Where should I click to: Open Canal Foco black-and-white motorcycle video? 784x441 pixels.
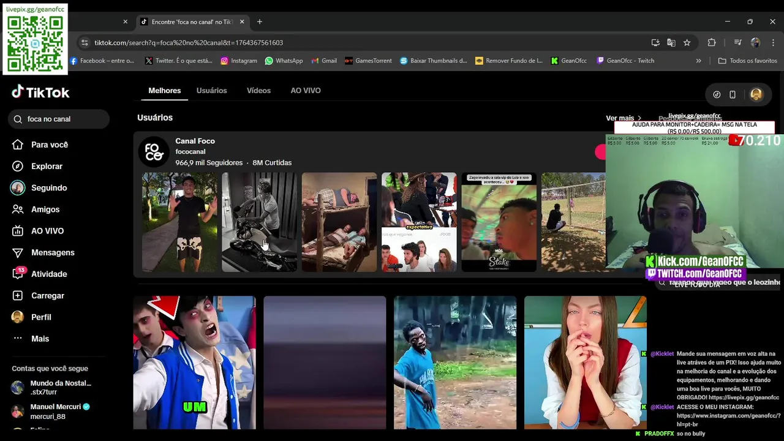coord(259,222)
